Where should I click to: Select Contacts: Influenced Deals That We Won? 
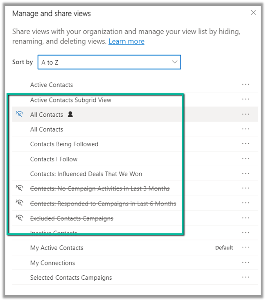86,174
